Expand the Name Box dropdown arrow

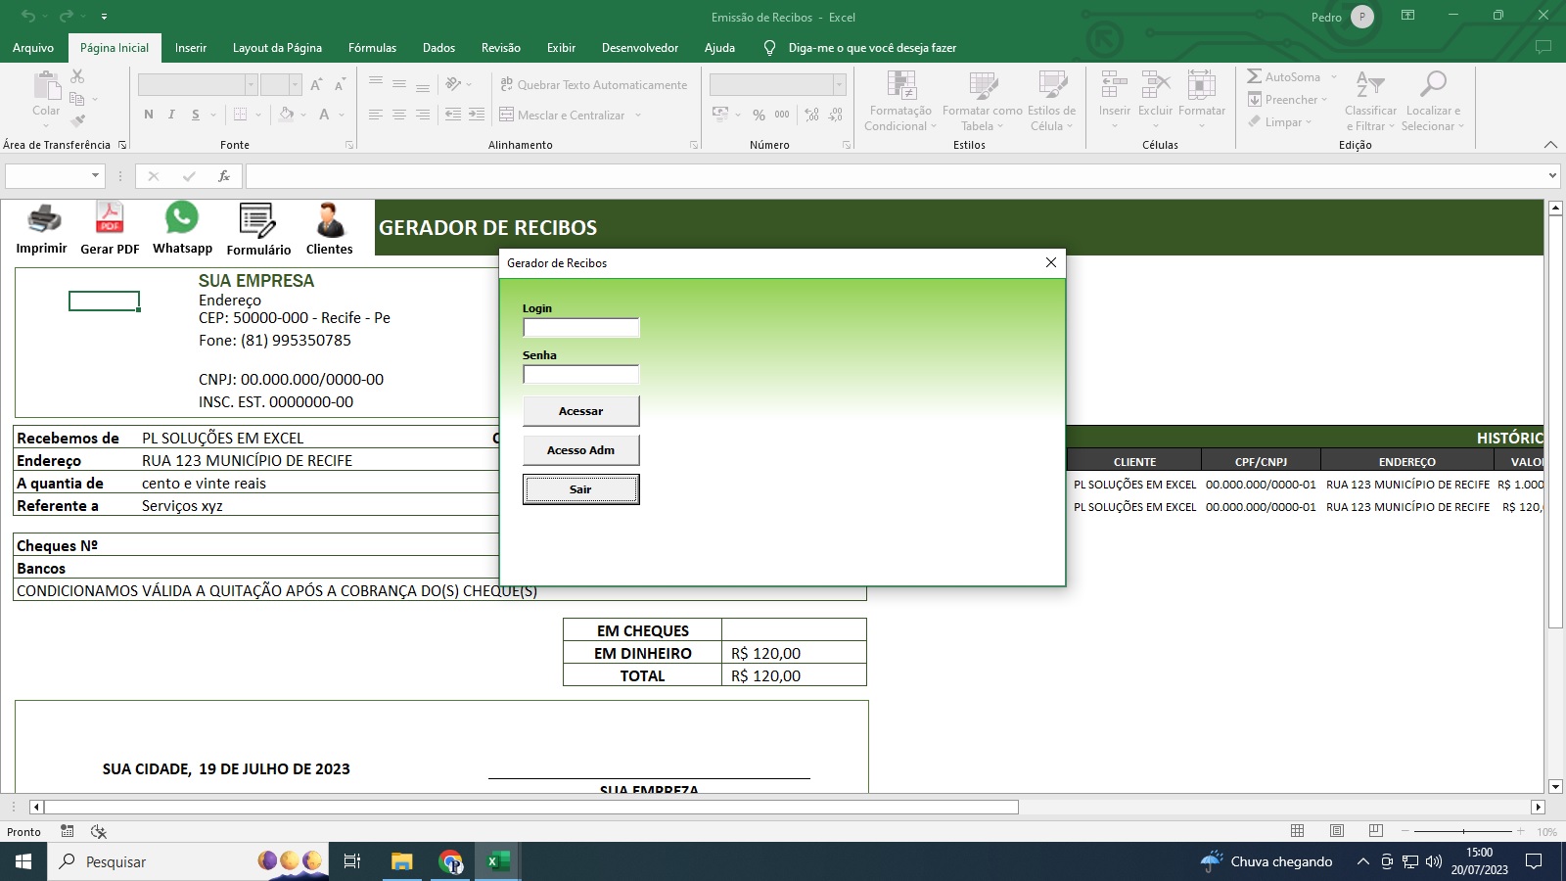(x=95, y=176)
